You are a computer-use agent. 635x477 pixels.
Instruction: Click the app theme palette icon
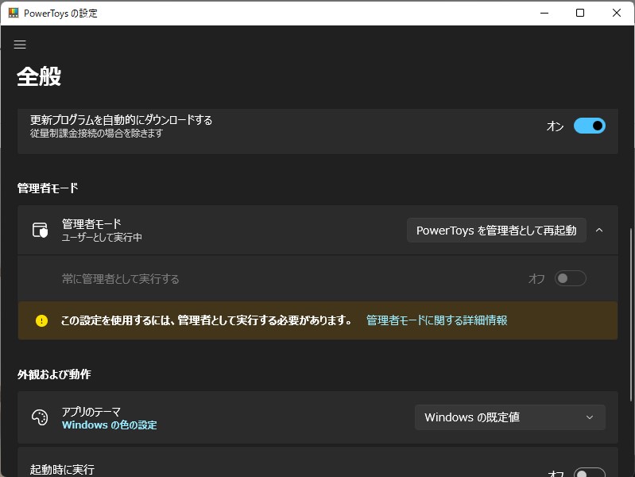click(40, 417)
